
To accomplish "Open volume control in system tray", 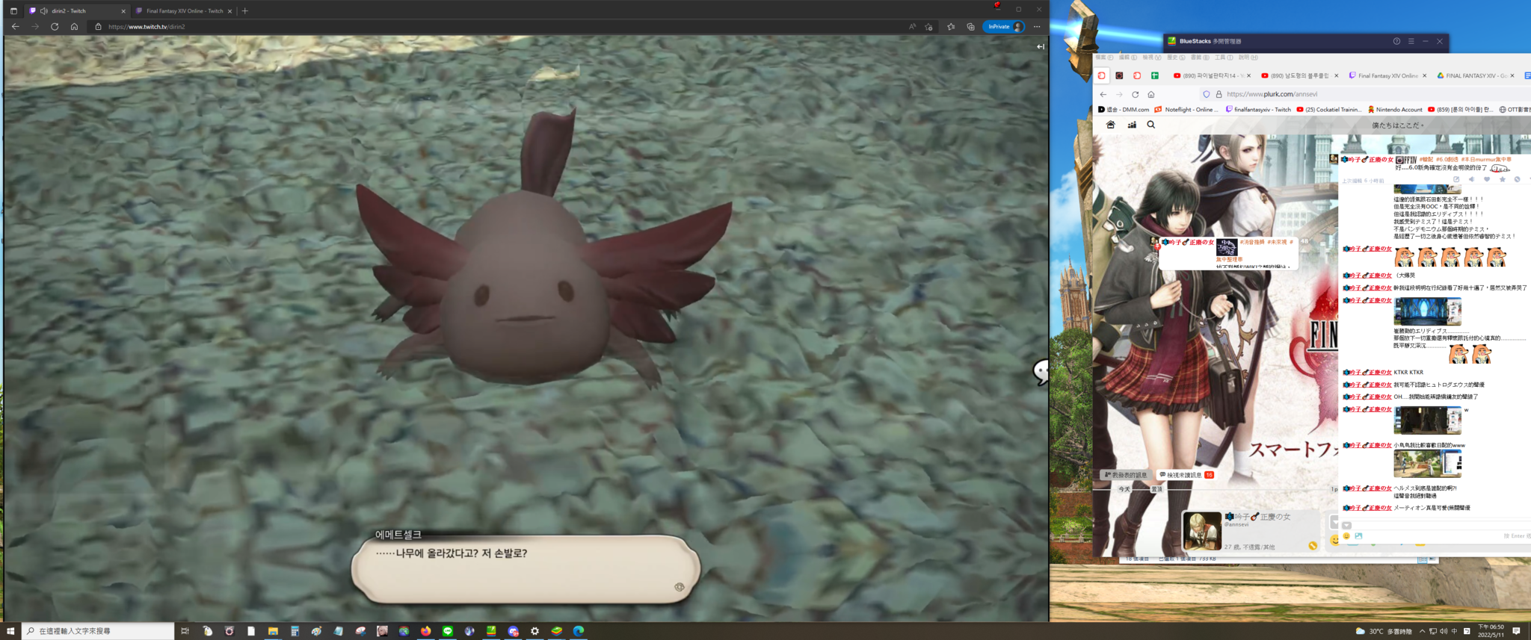I will point(1443,631).
